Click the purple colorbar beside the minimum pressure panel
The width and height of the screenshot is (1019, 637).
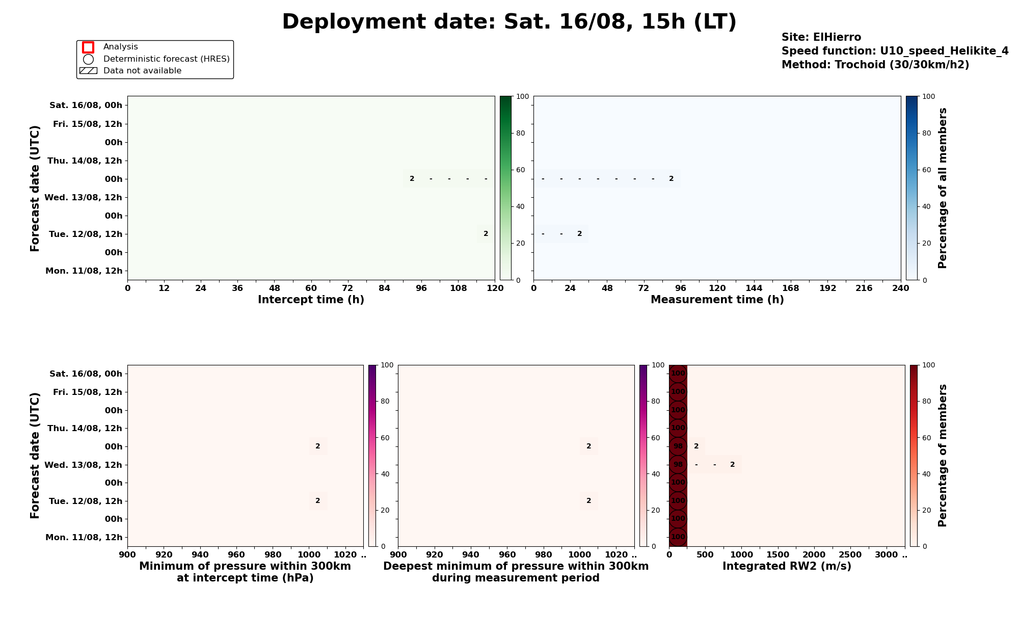(x=372, y=456)
